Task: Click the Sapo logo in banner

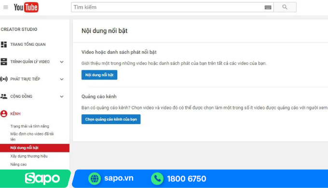Action: click(x=42, y=178)
